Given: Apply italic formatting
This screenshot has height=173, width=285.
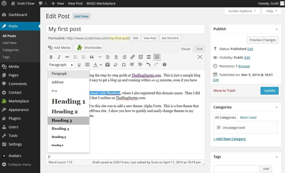Looking at the screenshot, I should 59,57.
